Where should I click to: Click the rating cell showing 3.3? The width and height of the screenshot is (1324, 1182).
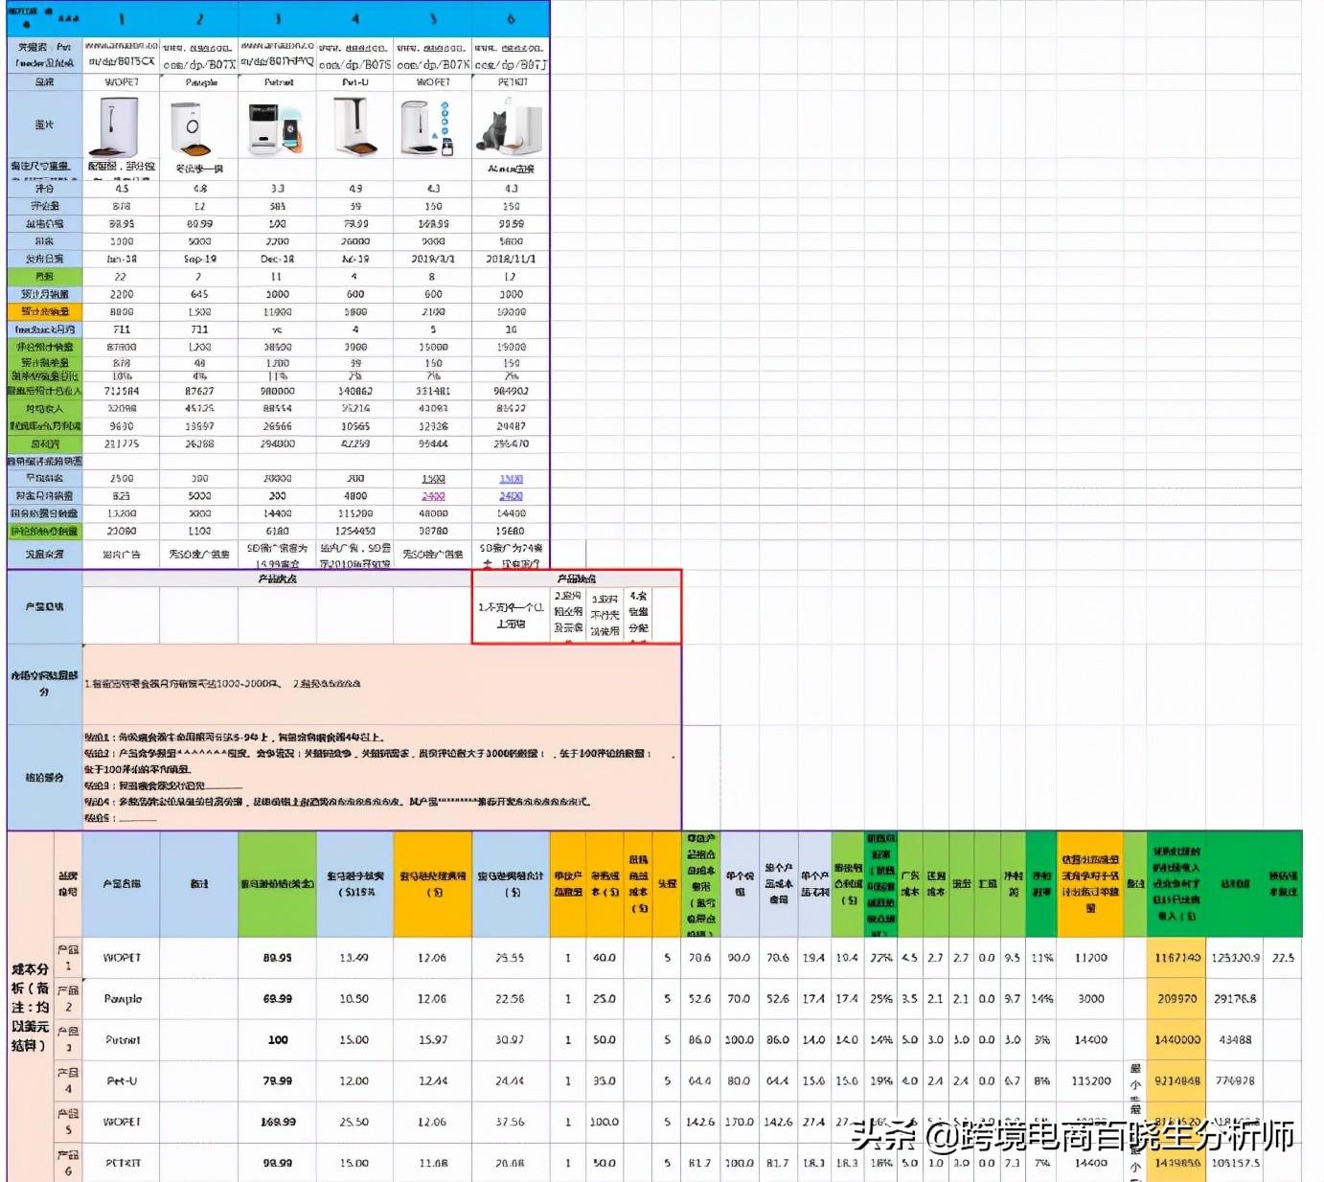278,189
